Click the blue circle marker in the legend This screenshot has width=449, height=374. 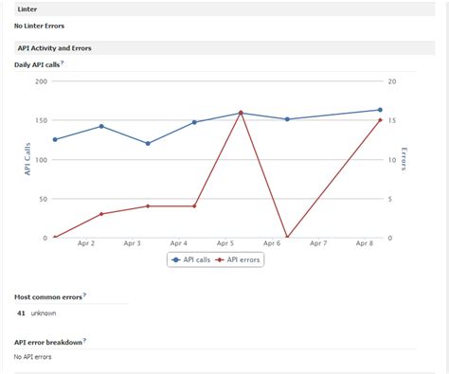point(175,260)
